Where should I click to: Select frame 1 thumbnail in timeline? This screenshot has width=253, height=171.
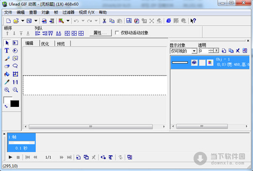click(22, 142)
